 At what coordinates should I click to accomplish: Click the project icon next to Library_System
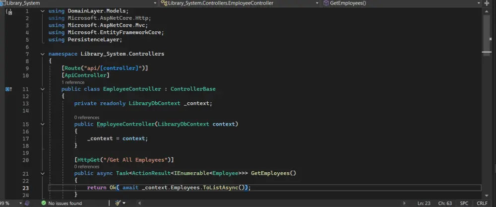click(x=2, y=3)
